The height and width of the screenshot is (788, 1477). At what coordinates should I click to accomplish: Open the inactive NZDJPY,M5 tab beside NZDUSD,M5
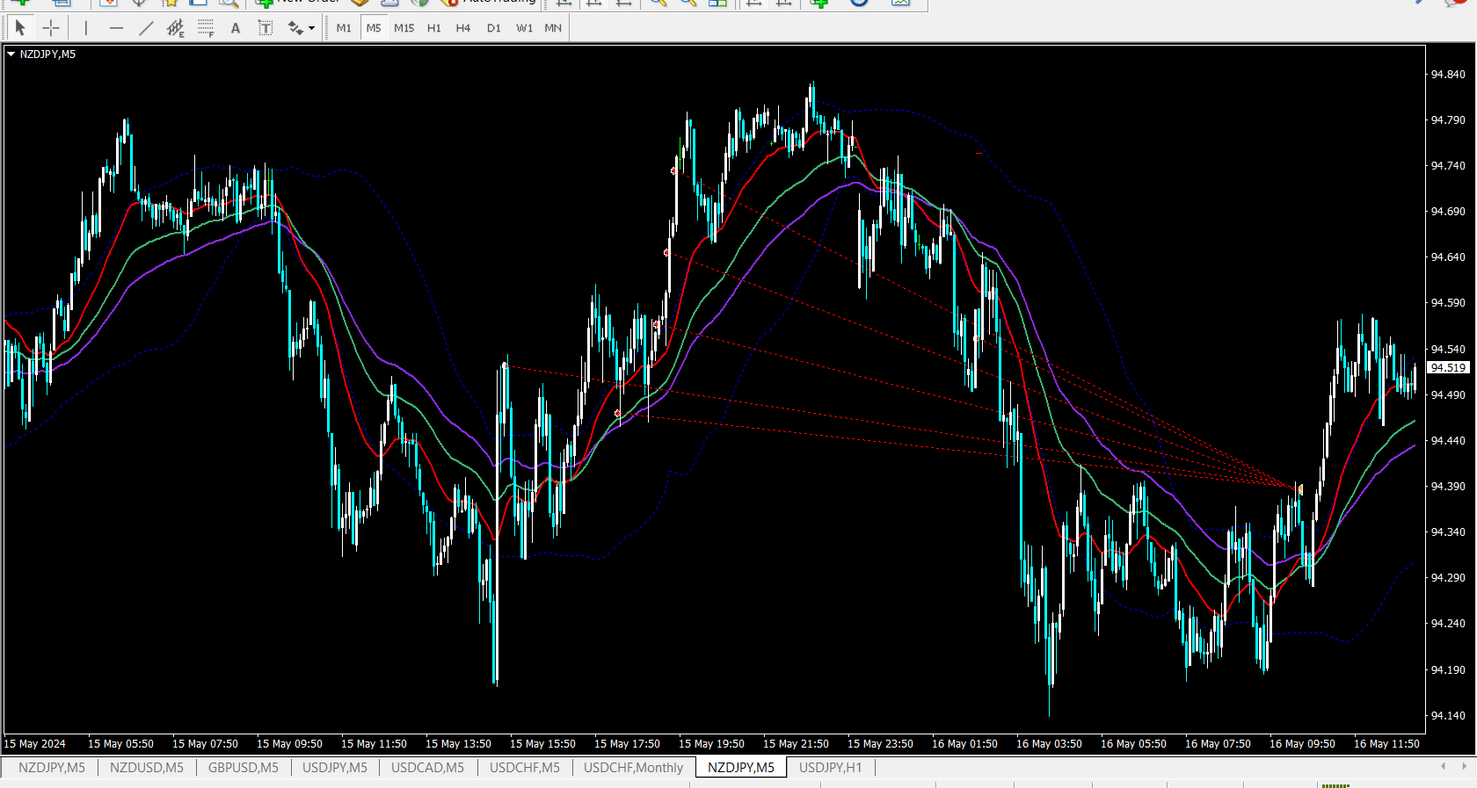(x=52, y=768)
